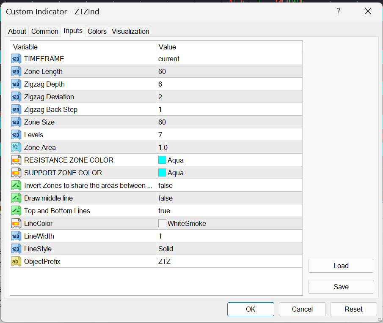Click the Aqua swatch for SUPPORT ZONE COLOR

[x=162, y=173]
